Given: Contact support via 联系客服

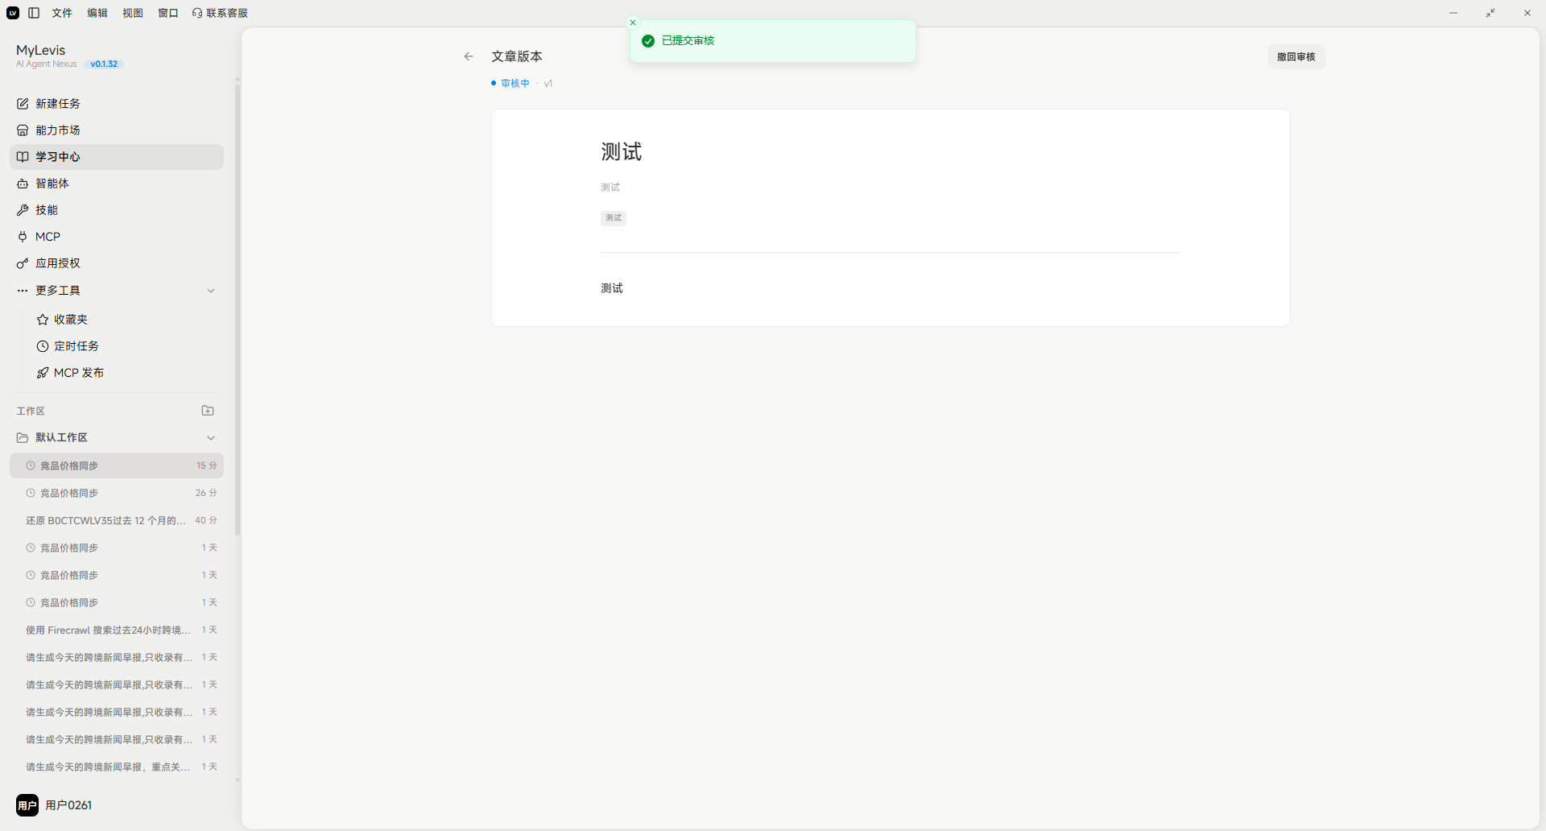Looking at the screenshot, I should pyautogui.click(x=220, y=13).
